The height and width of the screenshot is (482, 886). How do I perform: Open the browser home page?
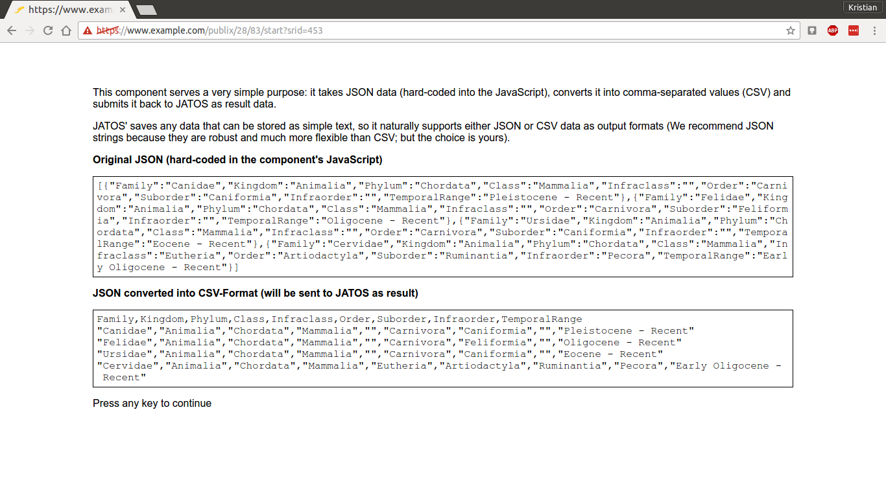66,30
